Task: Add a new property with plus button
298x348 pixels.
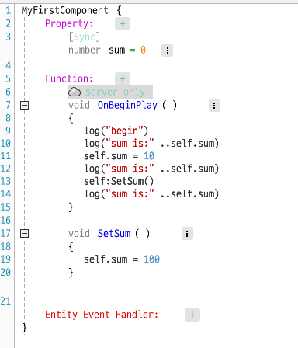Action: click(x=123, y=24)
